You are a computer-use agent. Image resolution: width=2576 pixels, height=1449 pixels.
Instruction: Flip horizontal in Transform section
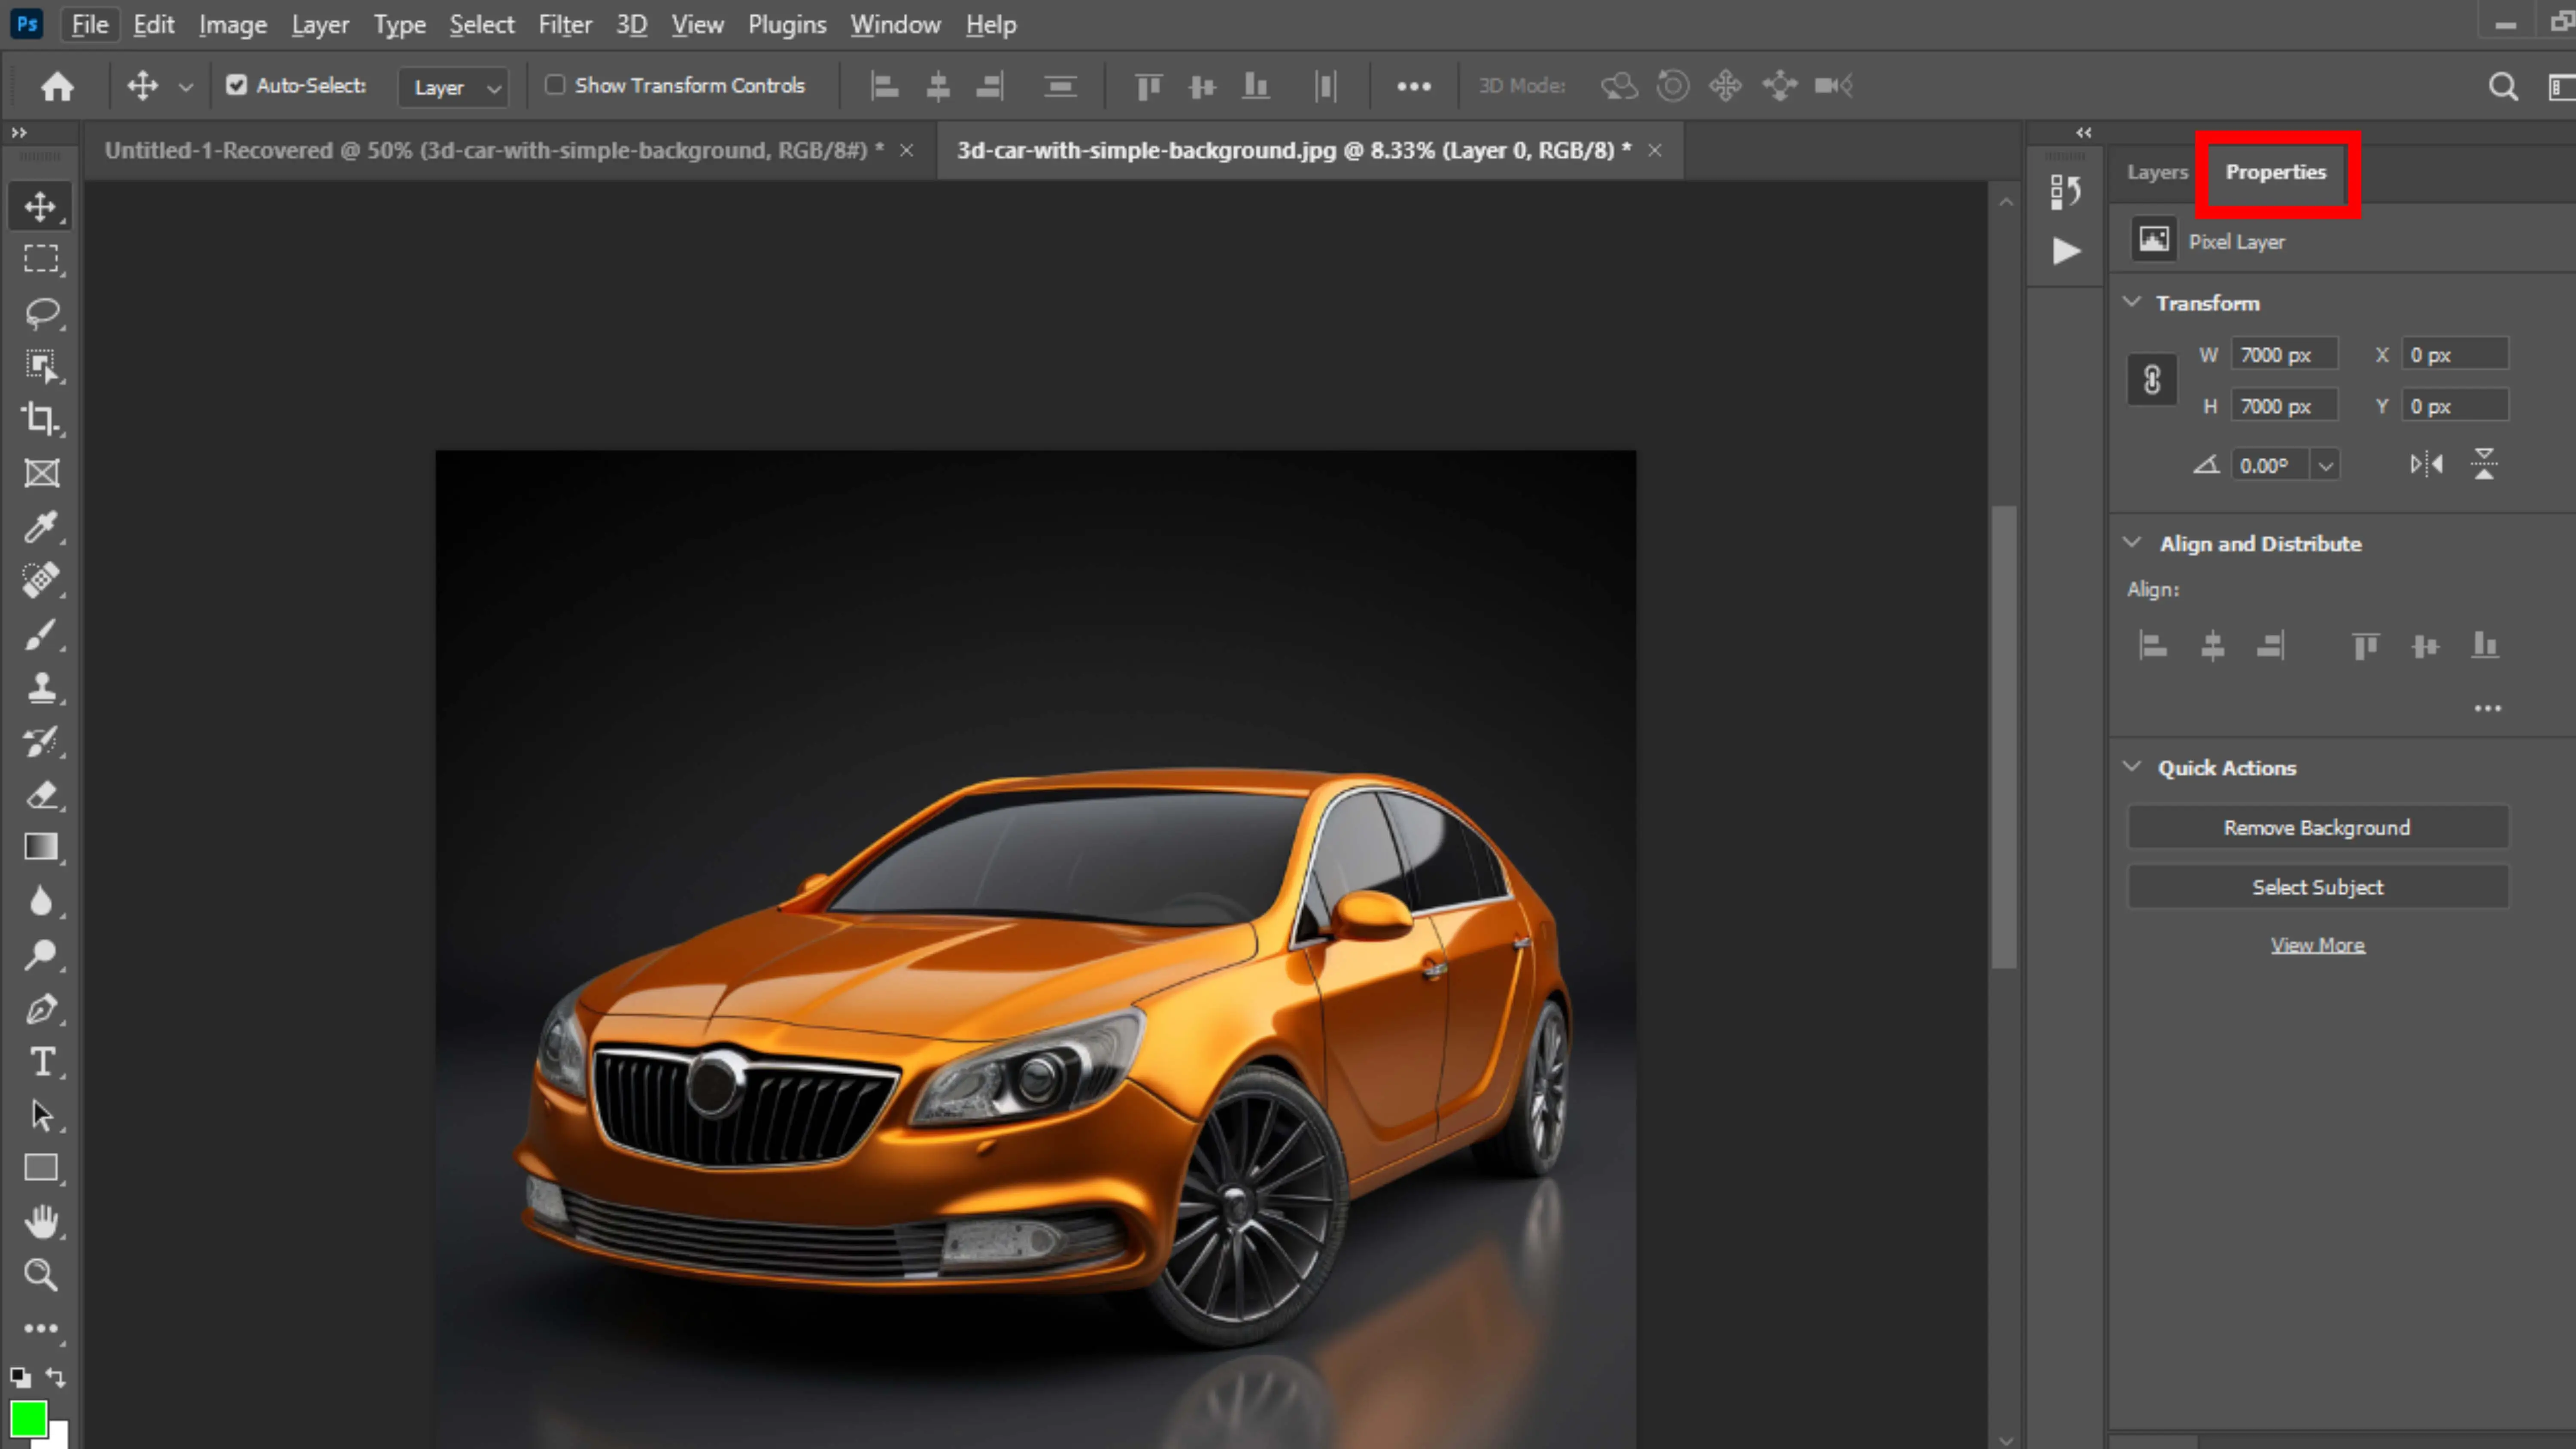coord(2427,464)
